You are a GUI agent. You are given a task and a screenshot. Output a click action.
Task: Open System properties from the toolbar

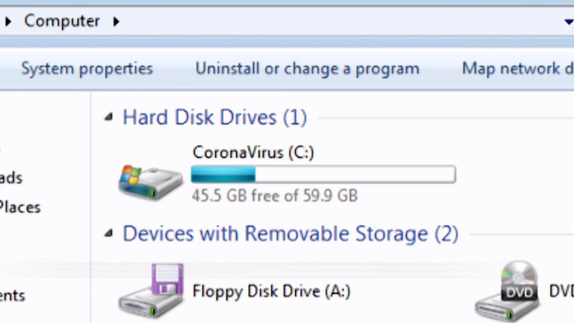86,69
